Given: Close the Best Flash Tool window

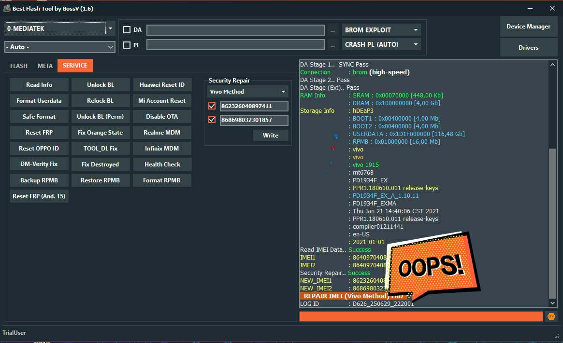Looking at the screenshot, I should (552, 8).
